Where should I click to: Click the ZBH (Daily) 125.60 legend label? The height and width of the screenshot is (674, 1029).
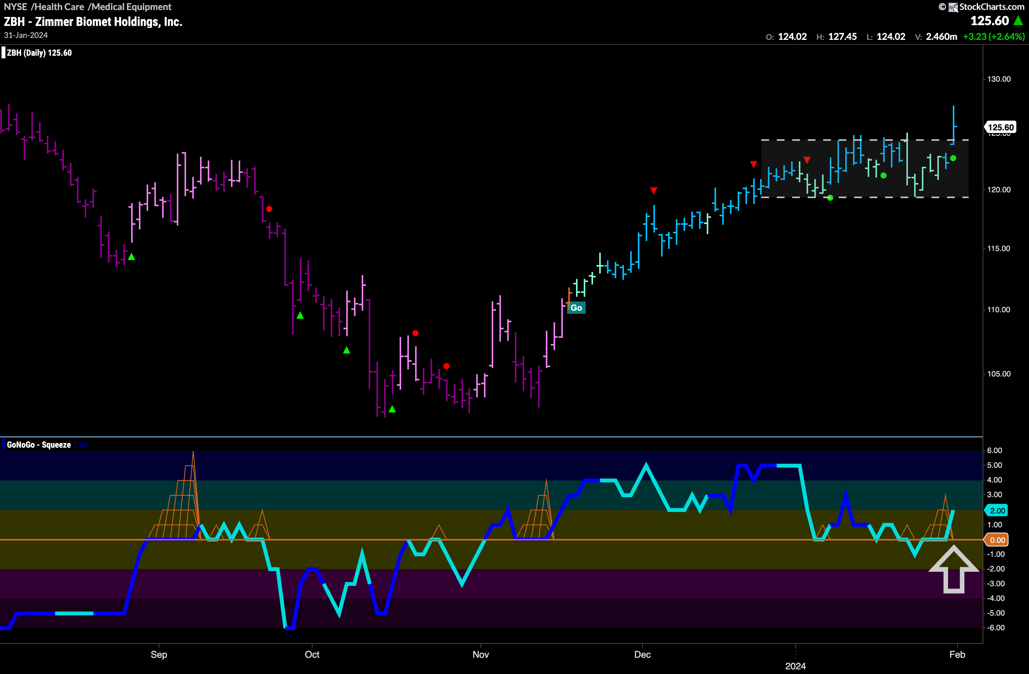tap(39, 53)
